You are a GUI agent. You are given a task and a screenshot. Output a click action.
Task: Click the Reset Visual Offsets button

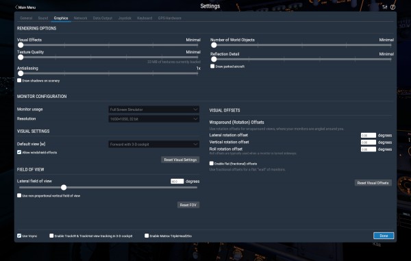[x=373, y=183]
